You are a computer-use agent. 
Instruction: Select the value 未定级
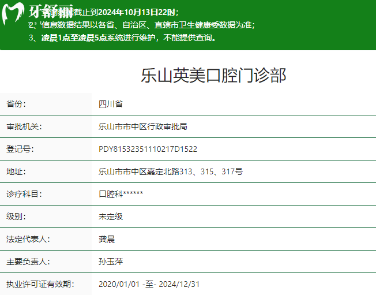pyautogui.click(x=111, y=216)
